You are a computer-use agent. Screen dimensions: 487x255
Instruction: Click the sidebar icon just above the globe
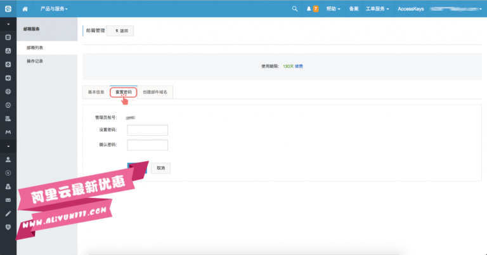pos(8,78)
